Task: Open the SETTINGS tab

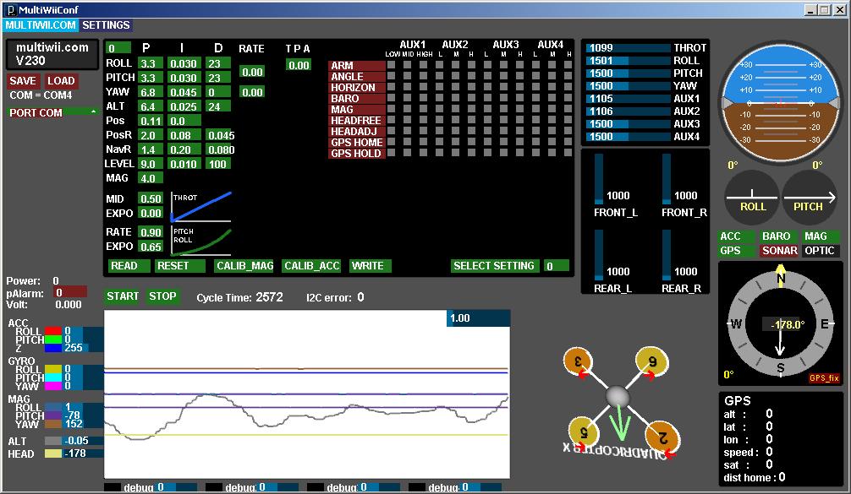Action: pos(106,25)
